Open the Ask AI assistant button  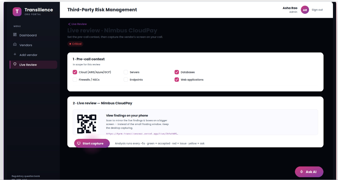(x=309, y=172)
